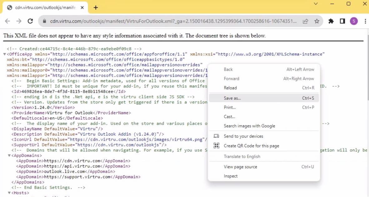The image size is (369, 197).
Task: Choose View page source from the context menu
Action: [x=240, y=167]
